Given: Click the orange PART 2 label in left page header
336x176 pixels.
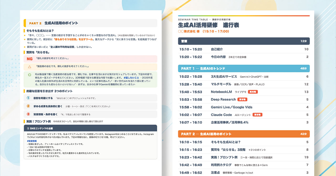Looking at the screenshot, I should click(35, 23).
